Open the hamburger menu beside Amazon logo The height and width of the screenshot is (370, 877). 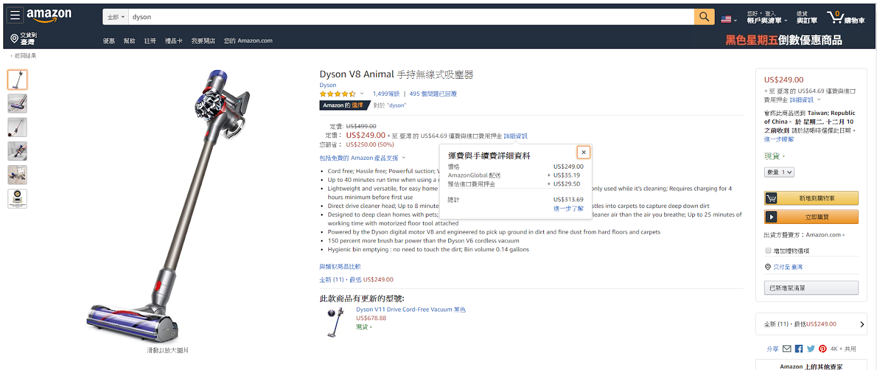[15, 15]
